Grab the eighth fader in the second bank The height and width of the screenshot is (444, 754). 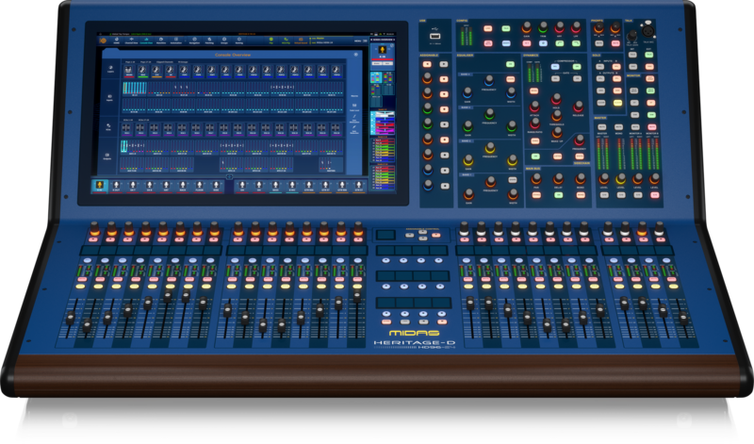click(x=357, y=296)
